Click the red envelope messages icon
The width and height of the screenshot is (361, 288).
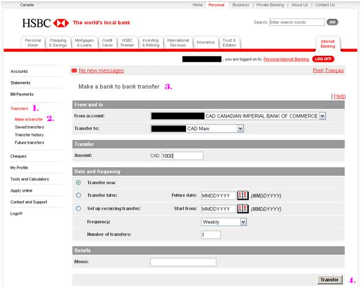click(74, 70)
